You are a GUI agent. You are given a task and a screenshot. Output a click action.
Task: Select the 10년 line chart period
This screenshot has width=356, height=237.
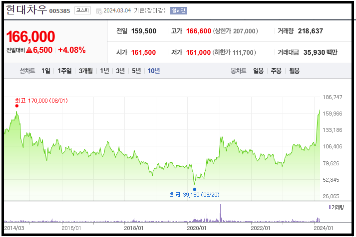(x=154, y=71)
